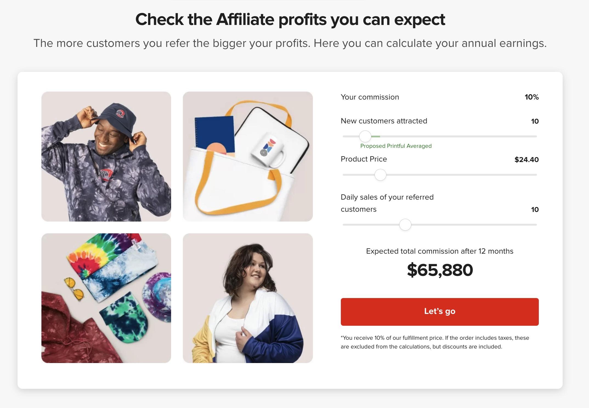
Task: Click the tie-dye clothing flat lay image
Action: [x=106, y=298]
